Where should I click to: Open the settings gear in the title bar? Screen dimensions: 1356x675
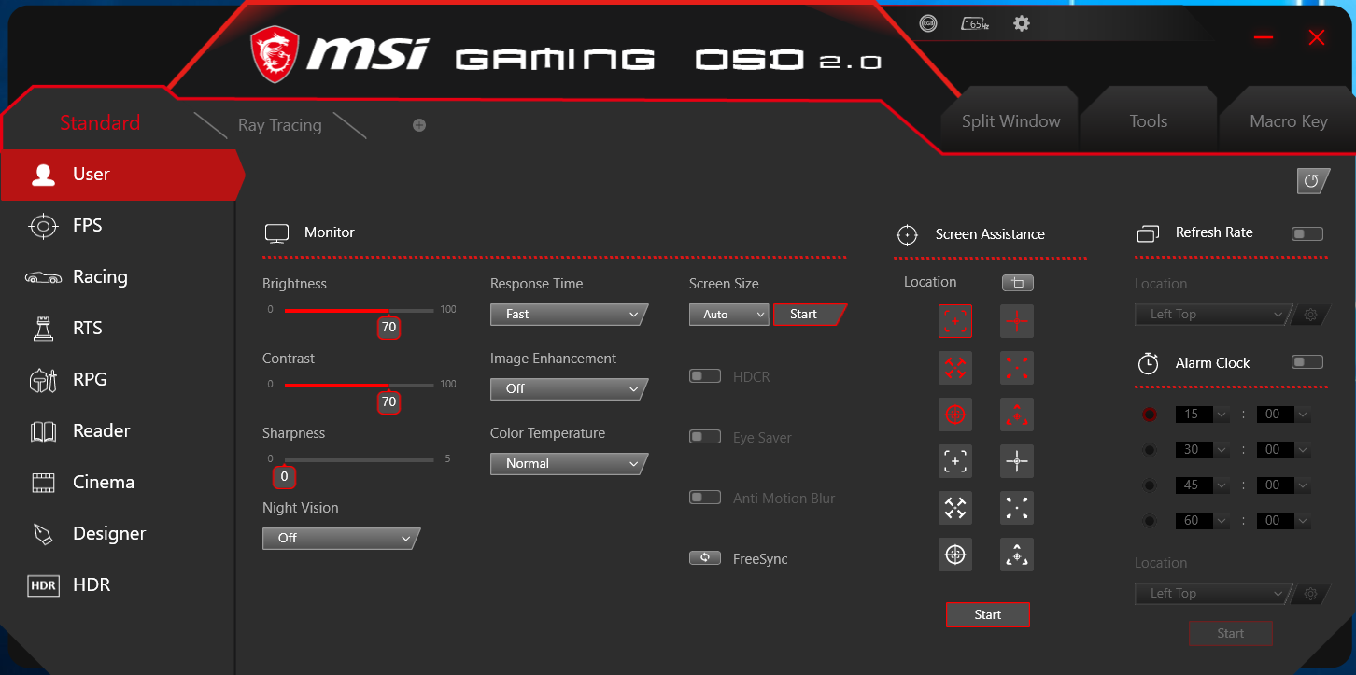point(1022,23)
